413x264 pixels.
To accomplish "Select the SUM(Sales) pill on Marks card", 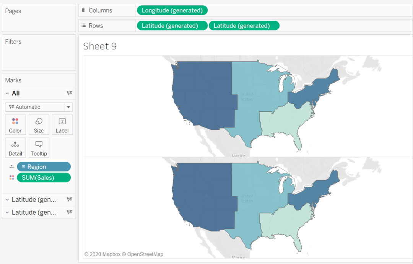I will coord(44,178).
